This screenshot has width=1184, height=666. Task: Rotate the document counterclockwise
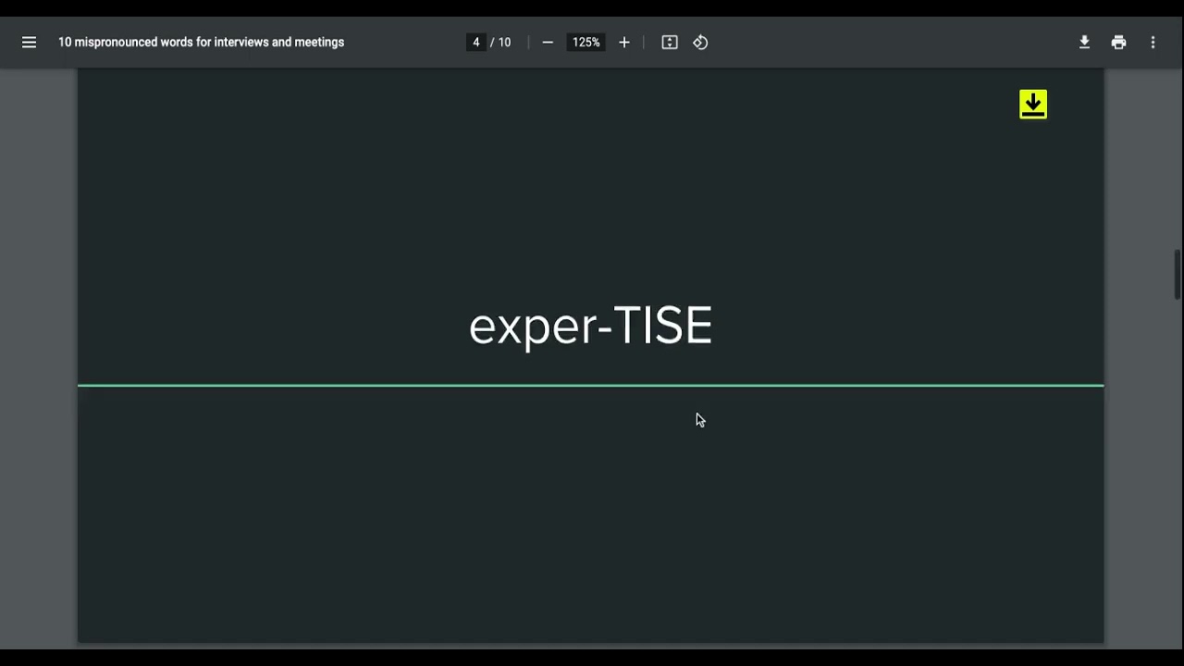[700, 43]
